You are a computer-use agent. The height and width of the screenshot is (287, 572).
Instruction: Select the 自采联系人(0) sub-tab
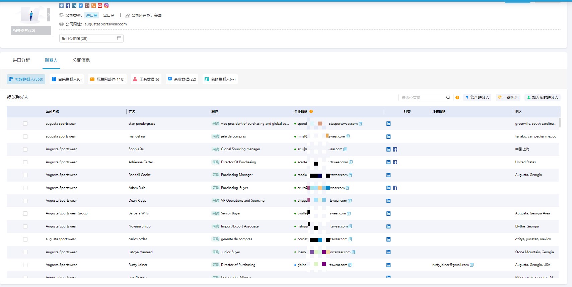click(x=67, y=79)
